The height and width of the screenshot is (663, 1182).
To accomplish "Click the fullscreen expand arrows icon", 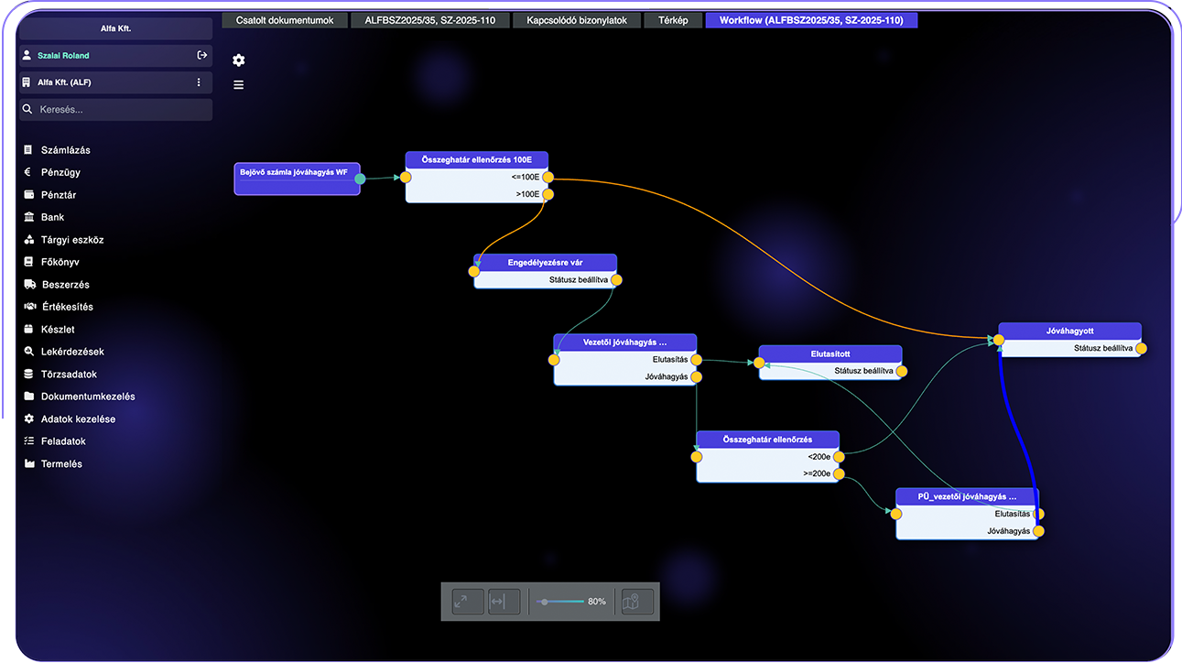I will 461,602.
